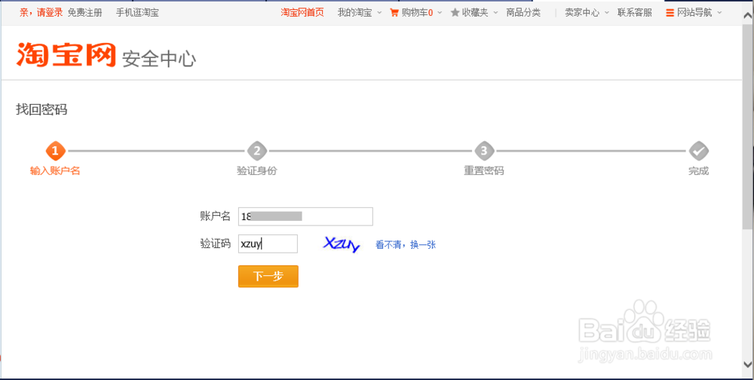Click step 3 diamond icon

tap(484, 151)
